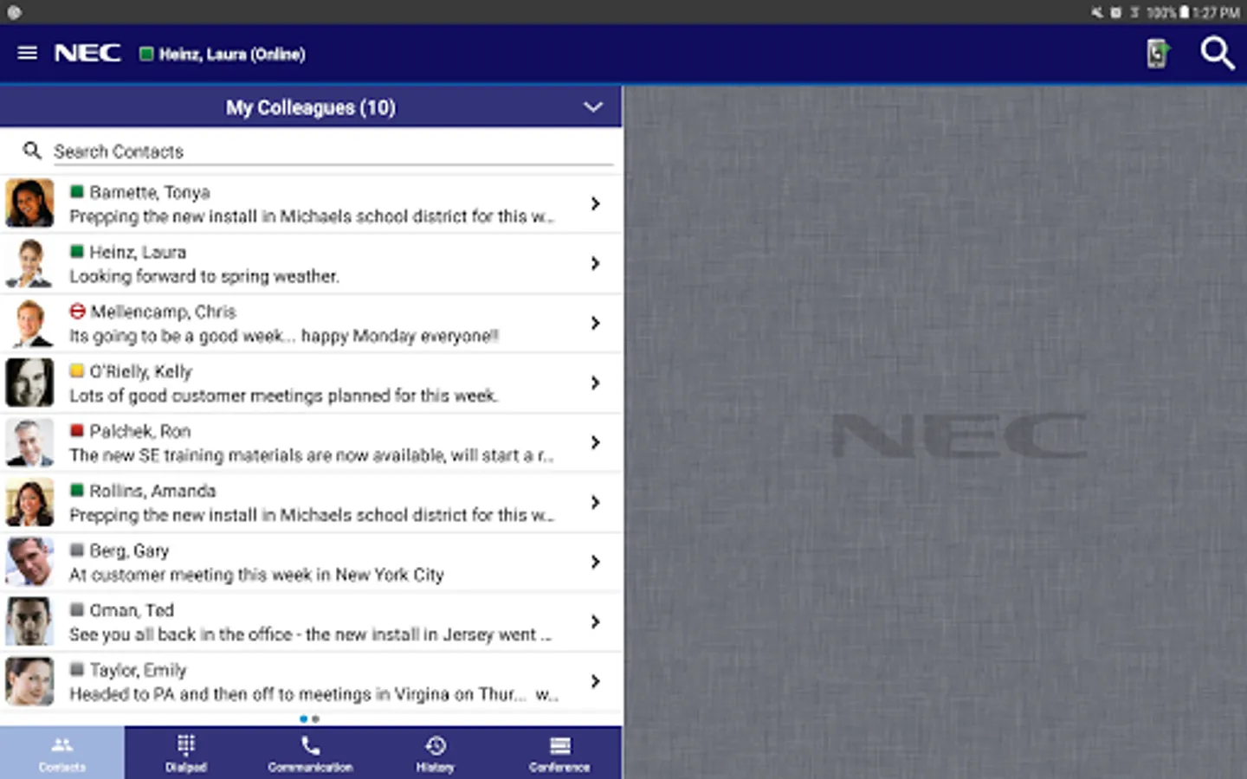Expand details arrow for Heinz, Laura
This screenshot has width=1247, height=779.
click(595, 263)
